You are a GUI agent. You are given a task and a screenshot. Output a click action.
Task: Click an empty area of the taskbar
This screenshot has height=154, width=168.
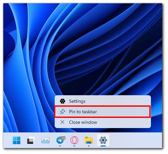(135, 140)
